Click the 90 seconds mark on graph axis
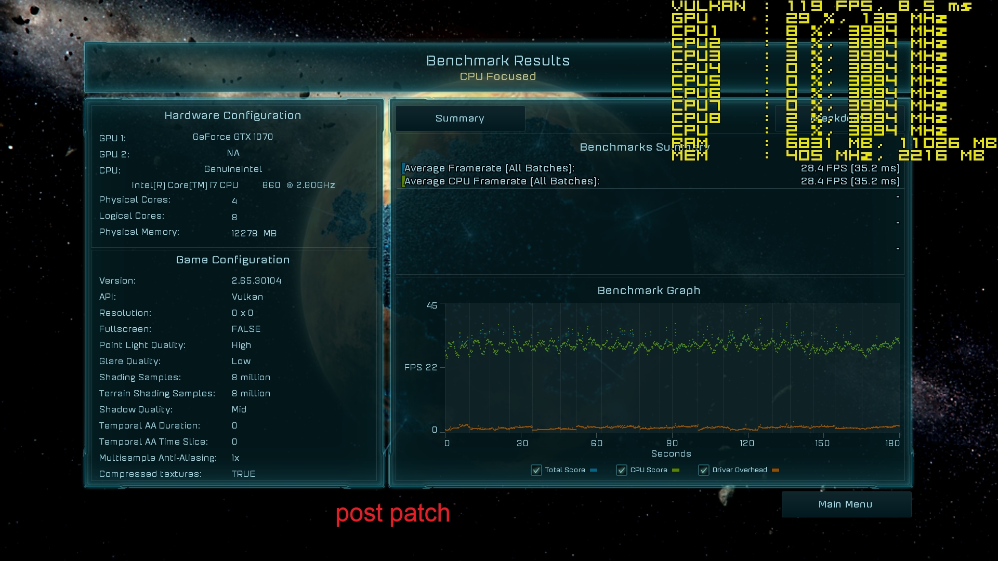Screen dimensions: 998x561 tap(672, 443)
